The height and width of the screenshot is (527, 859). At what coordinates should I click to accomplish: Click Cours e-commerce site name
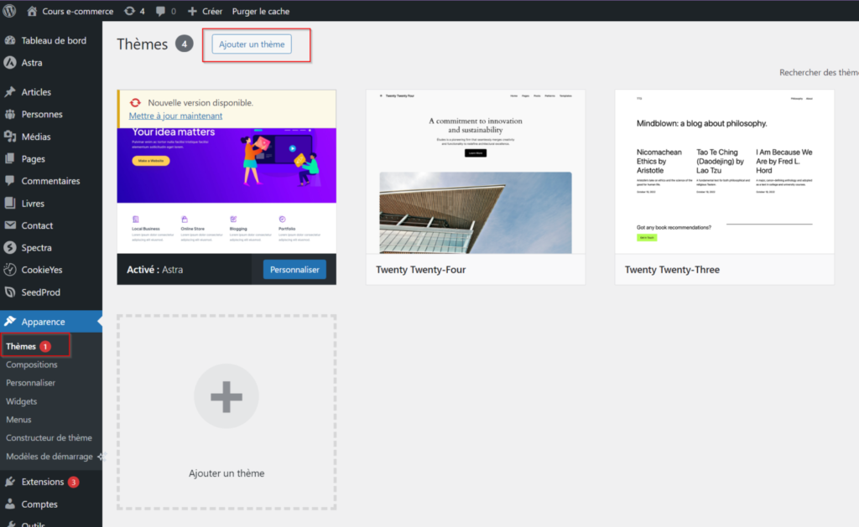tap(78, 11)
